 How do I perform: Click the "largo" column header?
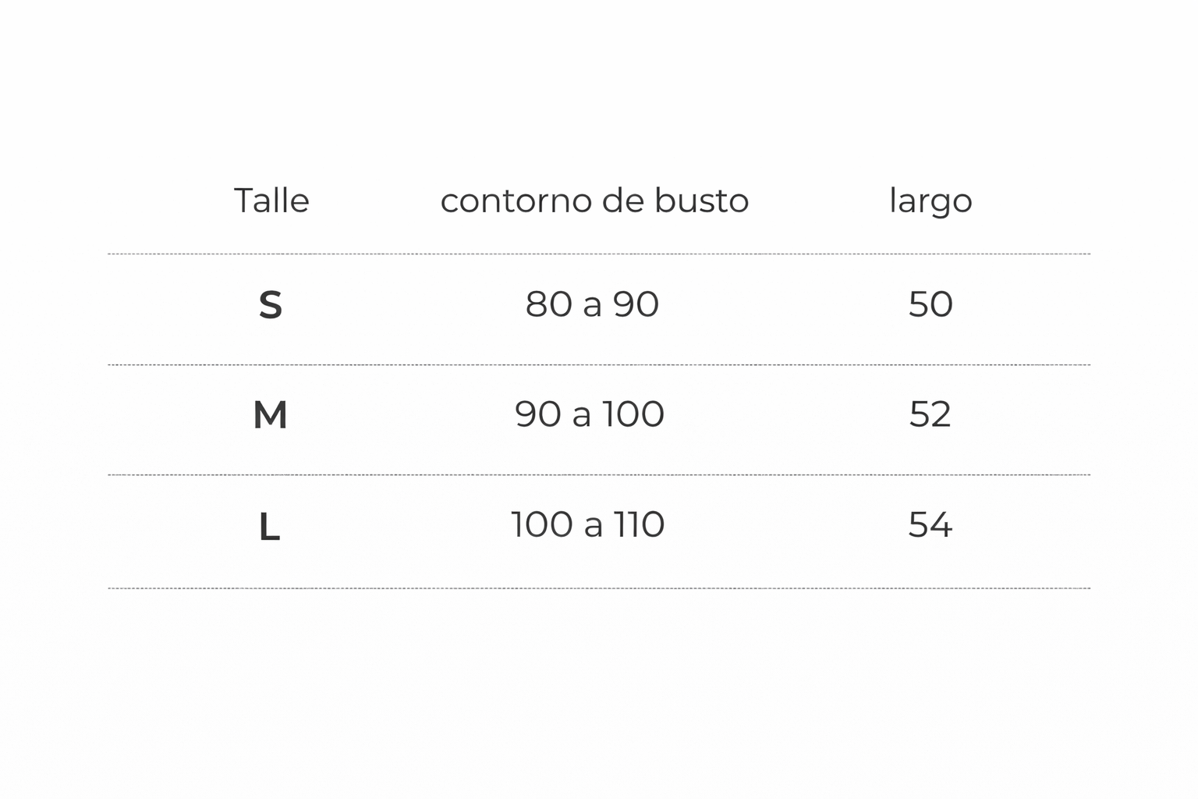(930, 201)
